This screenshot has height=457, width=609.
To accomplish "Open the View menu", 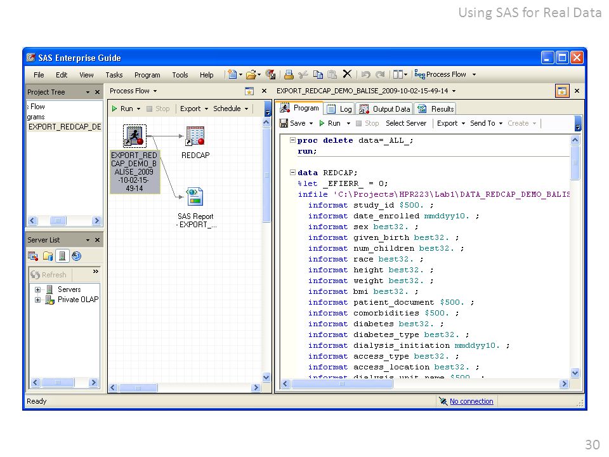I will click(86, 75).
